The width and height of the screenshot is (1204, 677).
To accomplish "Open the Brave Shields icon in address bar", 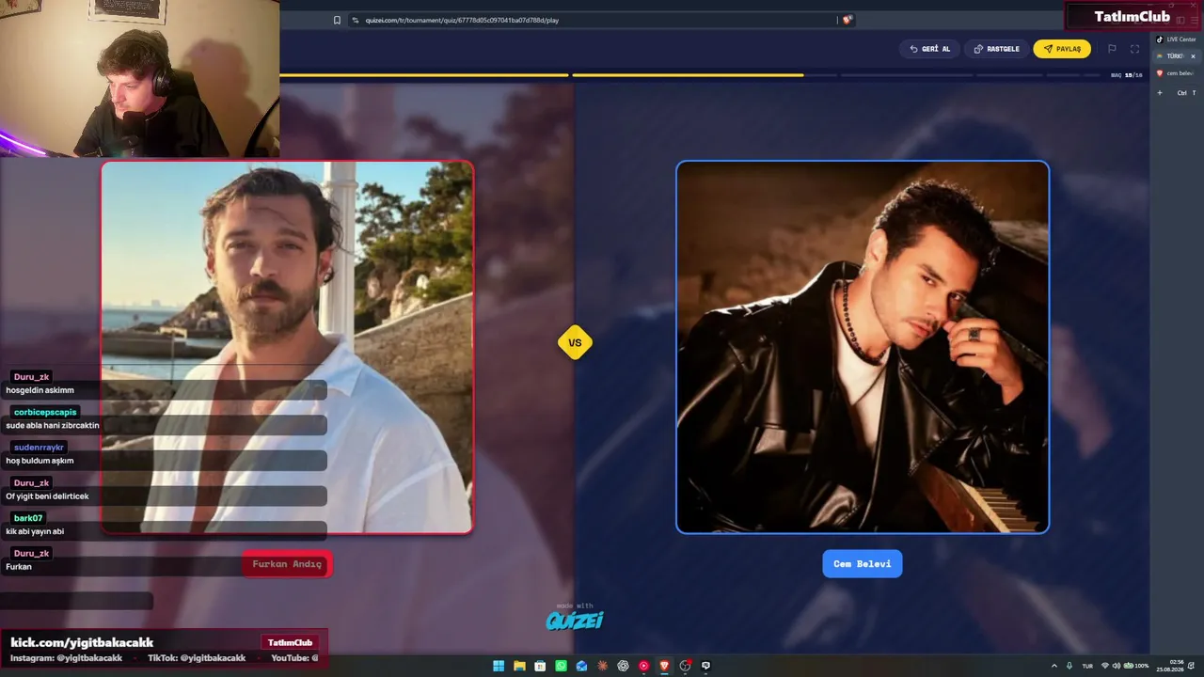I will 848,20.
